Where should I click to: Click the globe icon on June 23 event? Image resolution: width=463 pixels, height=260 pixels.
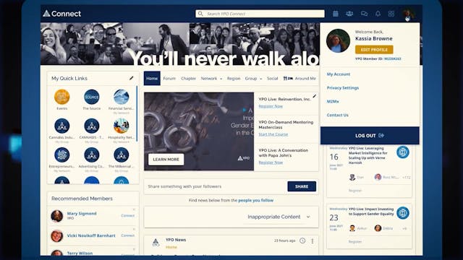click(403, 213)
